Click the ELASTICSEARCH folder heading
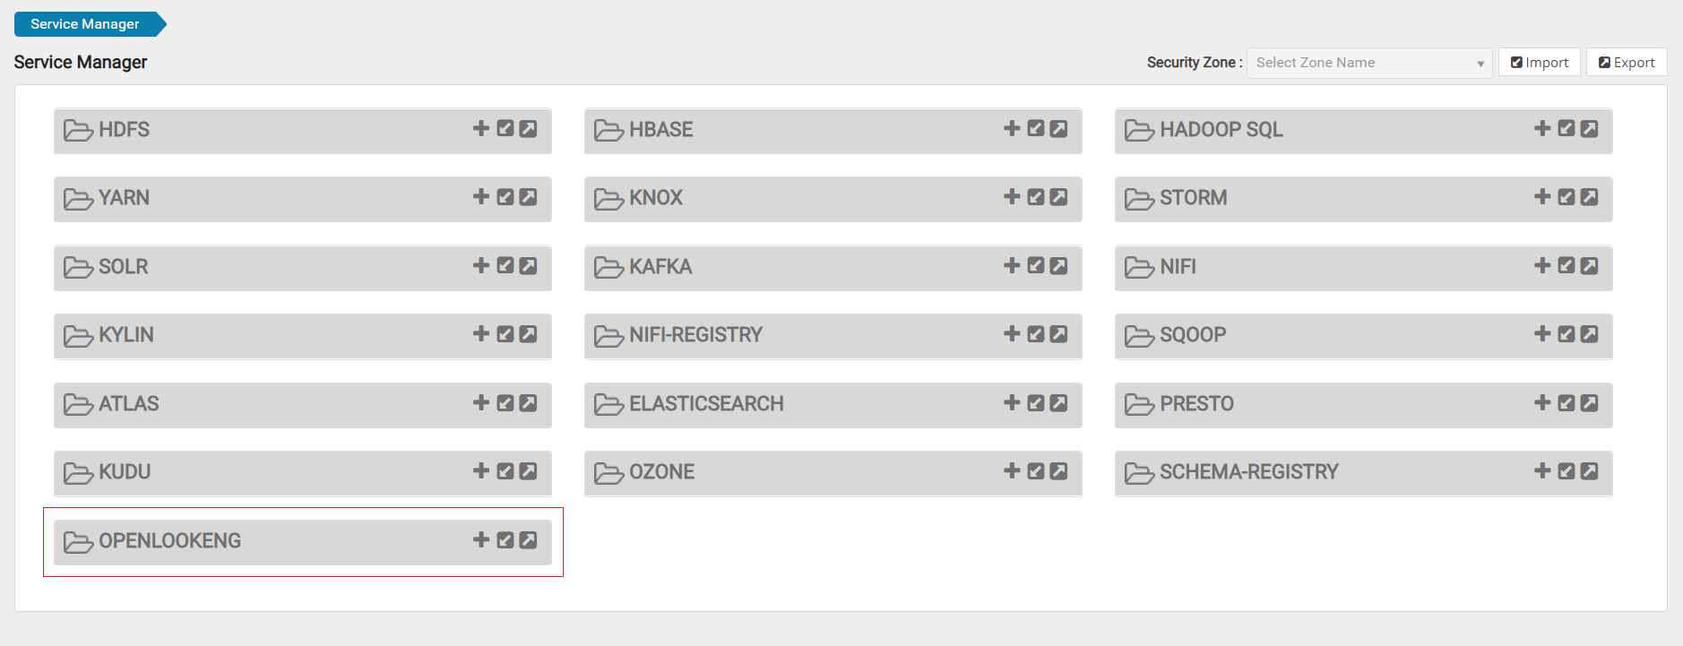1683x646 pixels. click(705, 404)
